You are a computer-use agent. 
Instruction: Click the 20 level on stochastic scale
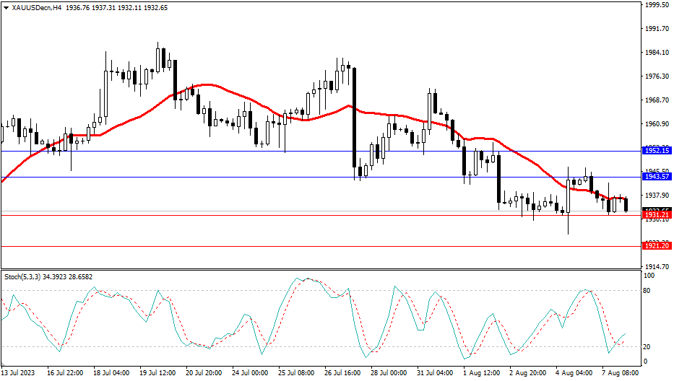tap(648, 346)
